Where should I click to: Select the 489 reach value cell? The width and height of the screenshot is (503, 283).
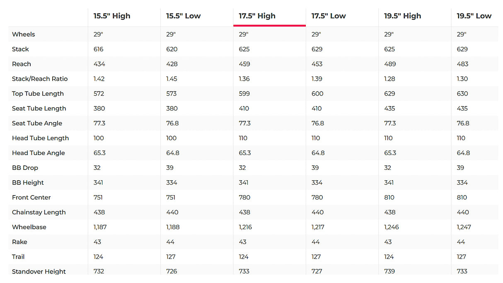pos(390,64)
